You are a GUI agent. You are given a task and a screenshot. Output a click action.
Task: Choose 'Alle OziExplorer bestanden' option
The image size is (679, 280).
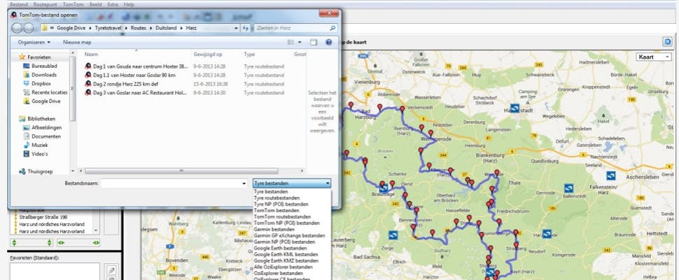click(x=283, y=267)
